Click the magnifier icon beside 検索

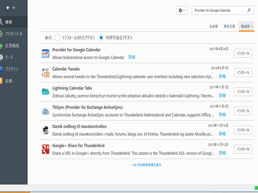(1, 22)
